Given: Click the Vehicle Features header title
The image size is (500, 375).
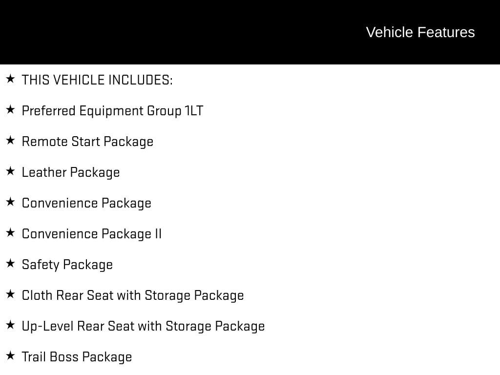Looking at the screenshot, I should pos(420,32).
